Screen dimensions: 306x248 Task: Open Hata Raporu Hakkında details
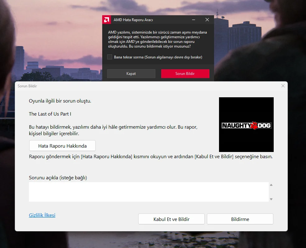click(62, 146)
